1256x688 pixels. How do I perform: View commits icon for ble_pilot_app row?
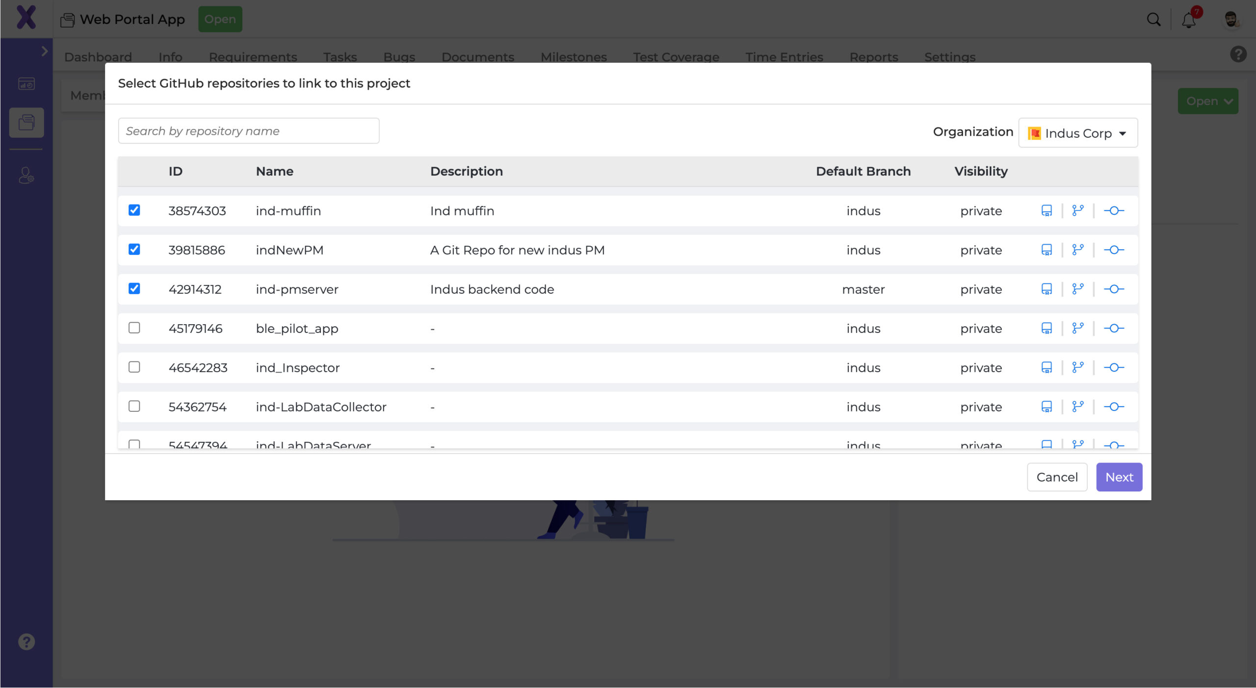tap(1114, 328)
